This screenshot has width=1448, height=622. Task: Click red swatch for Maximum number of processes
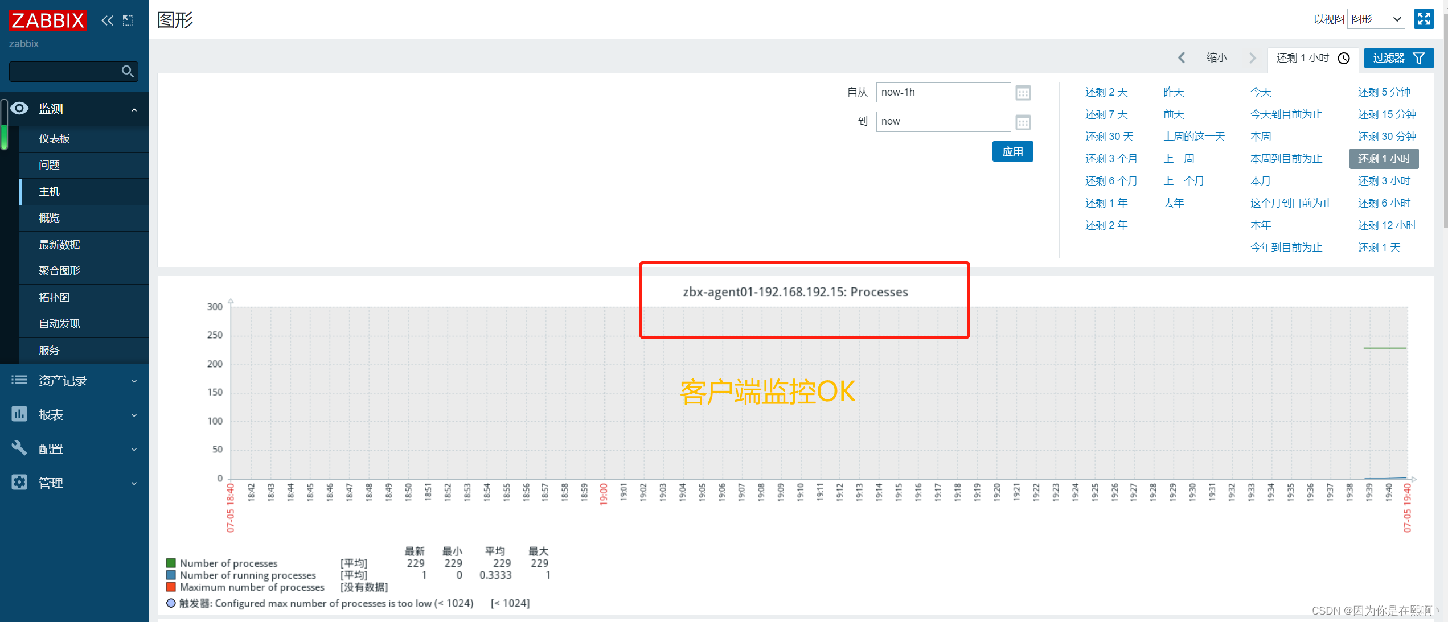click(x=171, y=587)
